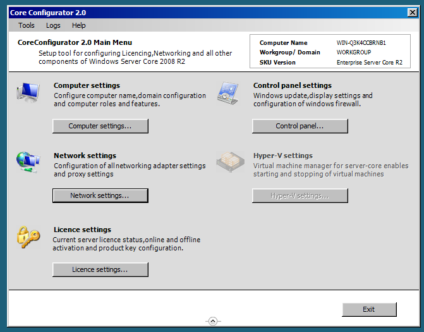
Task: Click the Core Configurator 2.0 title bar text
Action: tap(48, 13)
